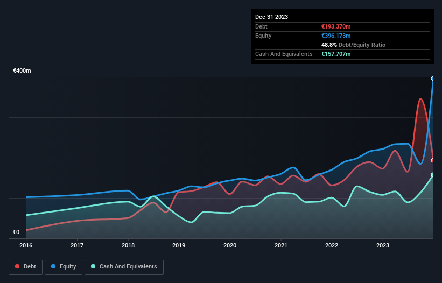Click the 2022 x-axis label
This screenshot has width=442, height=283.
point(332,245)
